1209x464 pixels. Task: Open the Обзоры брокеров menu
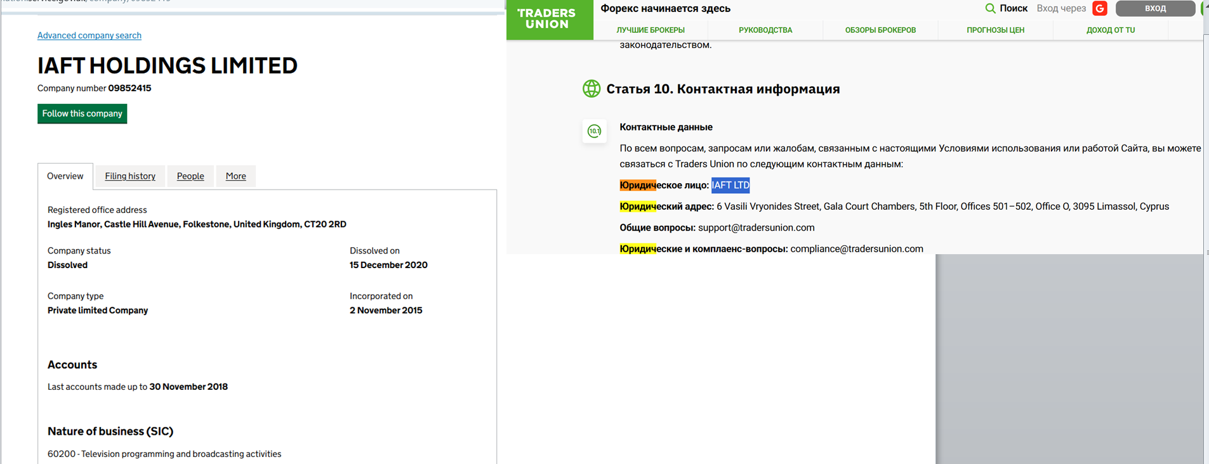click(880, 30)
